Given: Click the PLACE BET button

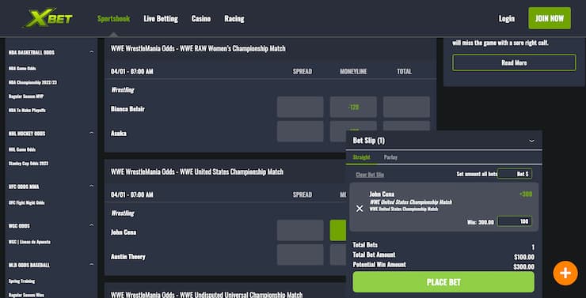Looking at the screenshot, I should coord(443,282).
